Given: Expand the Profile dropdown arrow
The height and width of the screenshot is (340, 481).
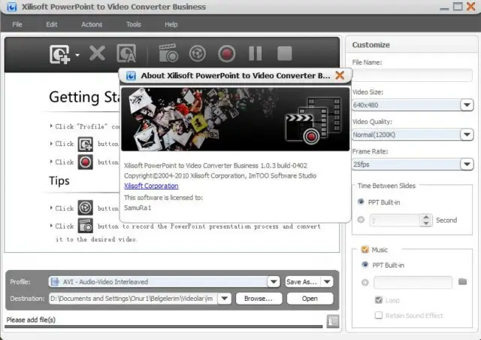Looking at the screenshot, I should 274,281.
